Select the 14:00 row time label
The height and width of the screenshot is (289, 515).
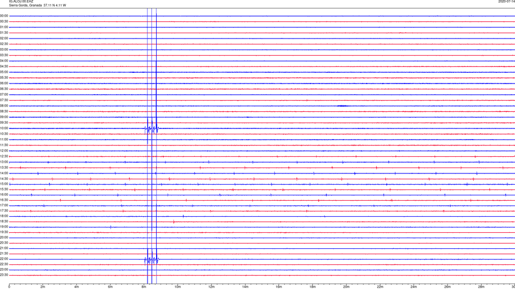[x=4, y=173]
